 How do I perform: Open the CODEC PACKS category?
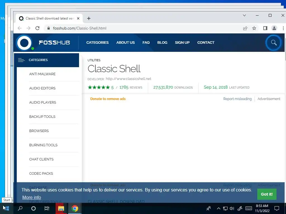pos(41,173)
